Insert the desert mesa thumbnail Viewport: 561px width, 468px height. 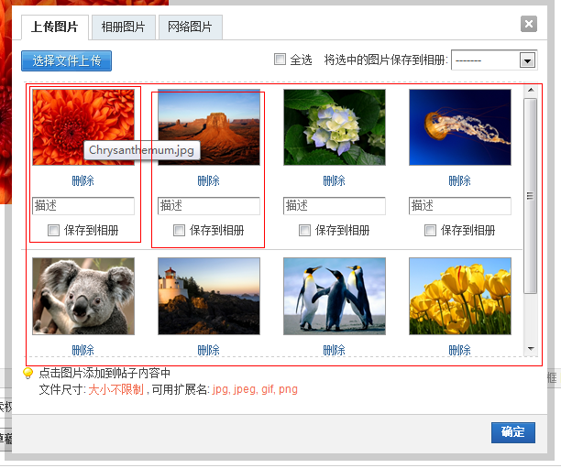(x=209, y=127)
